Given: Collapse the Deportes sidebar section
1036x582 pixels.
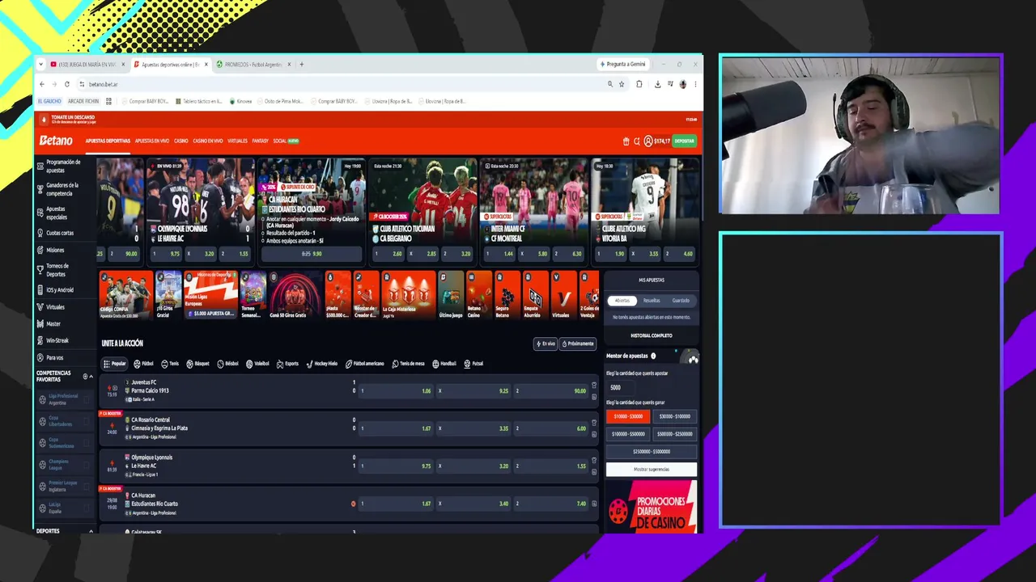Looking at the screenshot, I should (x=91, y=531).
